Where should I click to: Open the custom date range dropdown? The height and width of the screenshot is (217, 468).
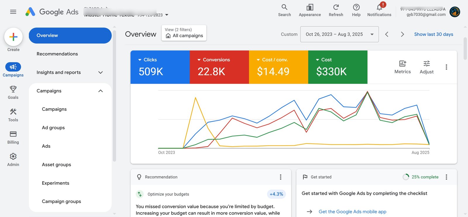[x=339, y=34]
